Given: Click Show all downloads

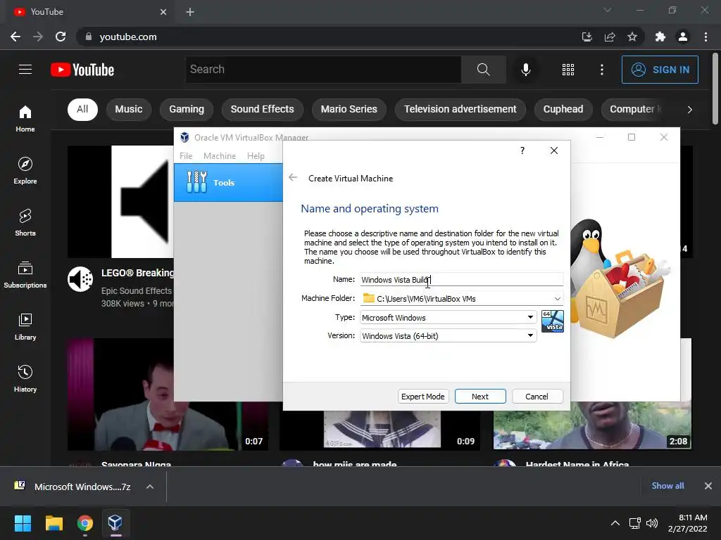Looking at the screenshot, I should [x=667, y=486].
